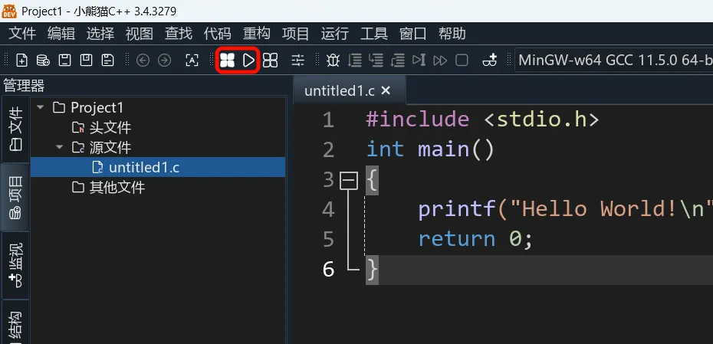Collapse the 源文件 folder
The image size is (713, 344).
pyautogui.click(x=59, y=147)
